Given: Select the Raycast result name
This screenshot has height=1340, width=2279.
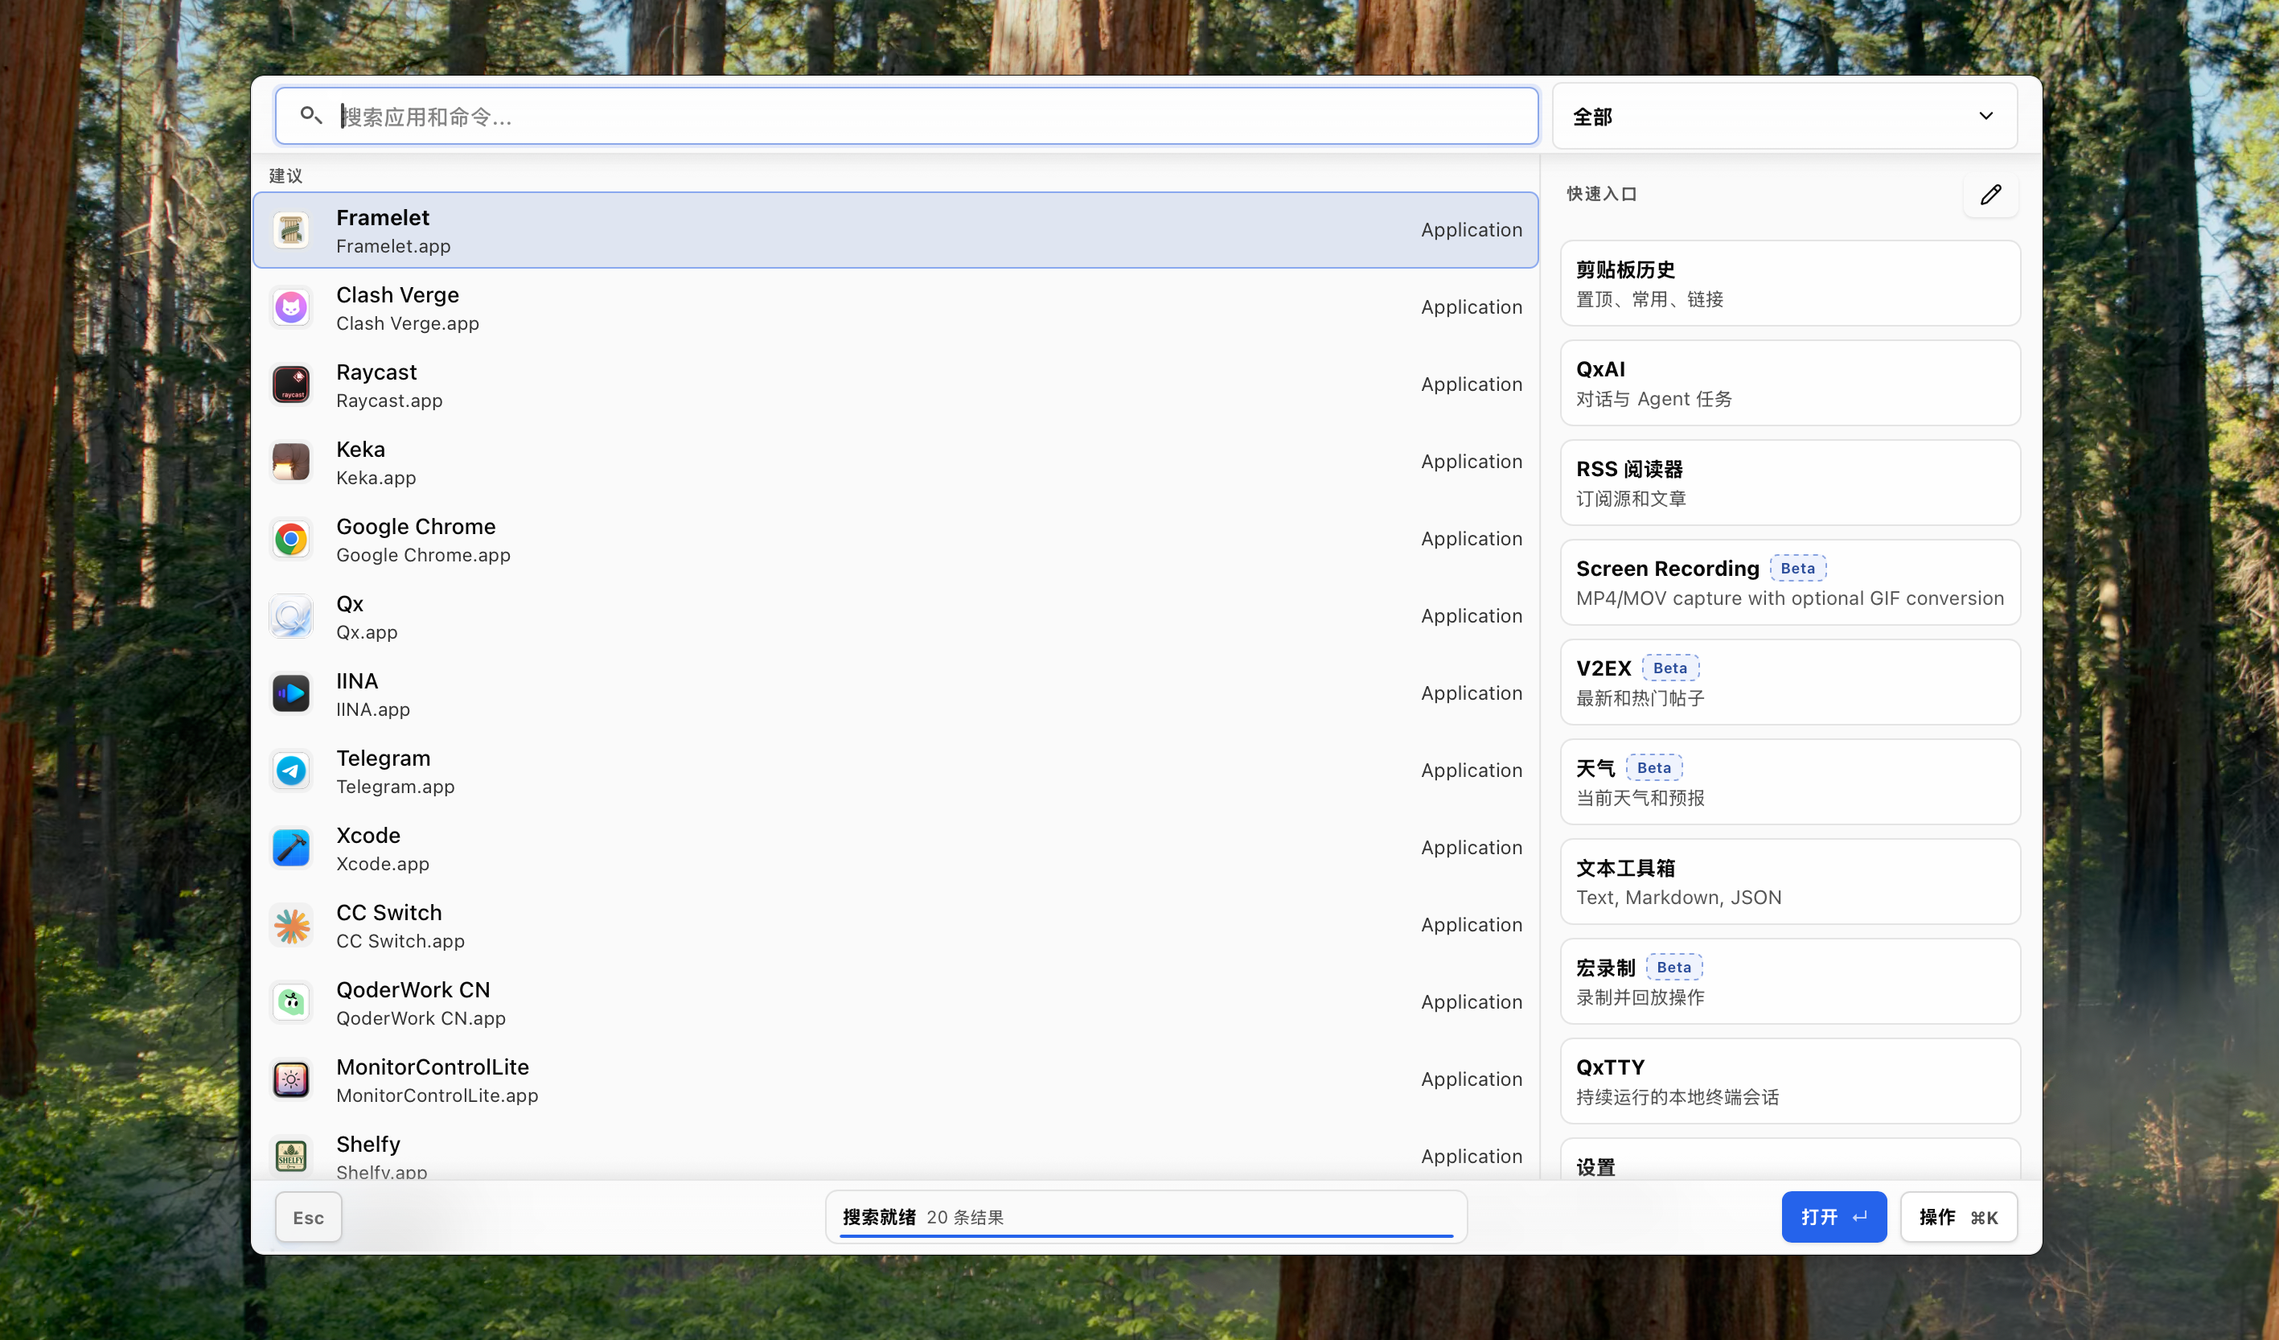Looking at the screenshot, I should (x=376, y=372).
